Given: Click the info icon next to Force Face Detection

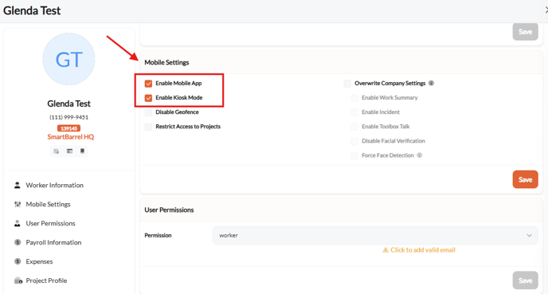Looking at the screenshot, I should pyautogui.click(x=420, y=155).
